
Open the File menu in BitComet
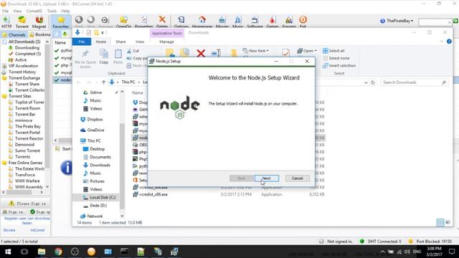click(x=5, y=11)
